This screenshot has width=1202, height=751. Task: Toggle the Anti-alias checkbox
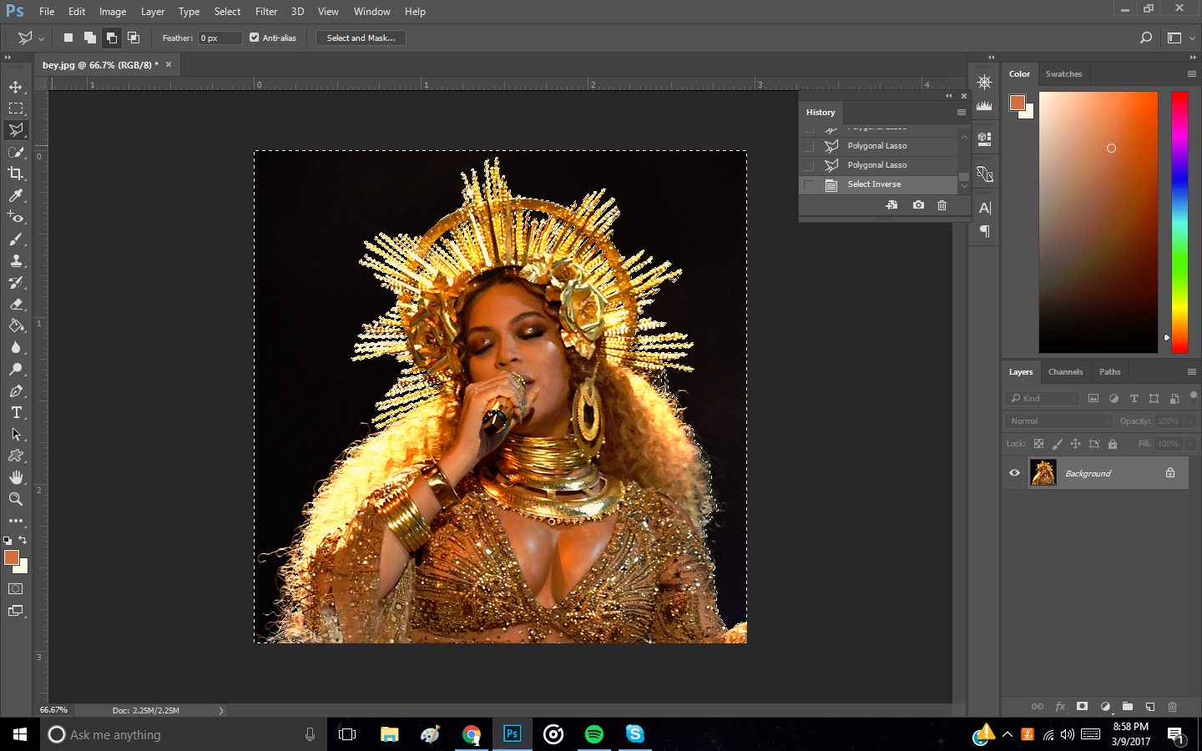coord(254,38)
